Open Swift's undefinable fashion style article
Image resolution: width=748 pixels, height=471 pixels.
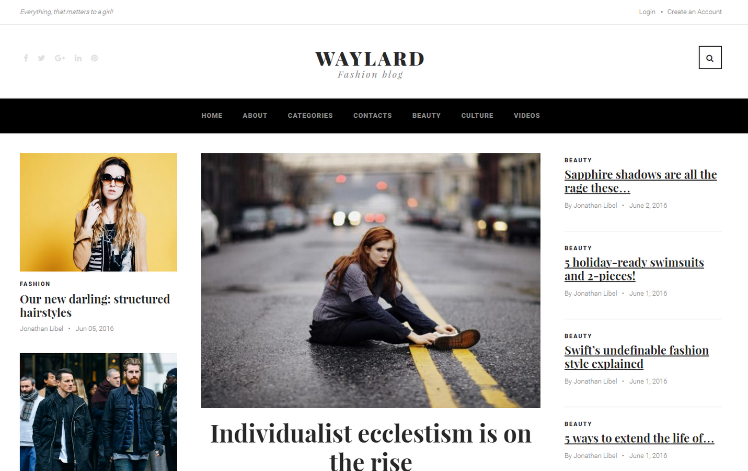coord(637,357)
